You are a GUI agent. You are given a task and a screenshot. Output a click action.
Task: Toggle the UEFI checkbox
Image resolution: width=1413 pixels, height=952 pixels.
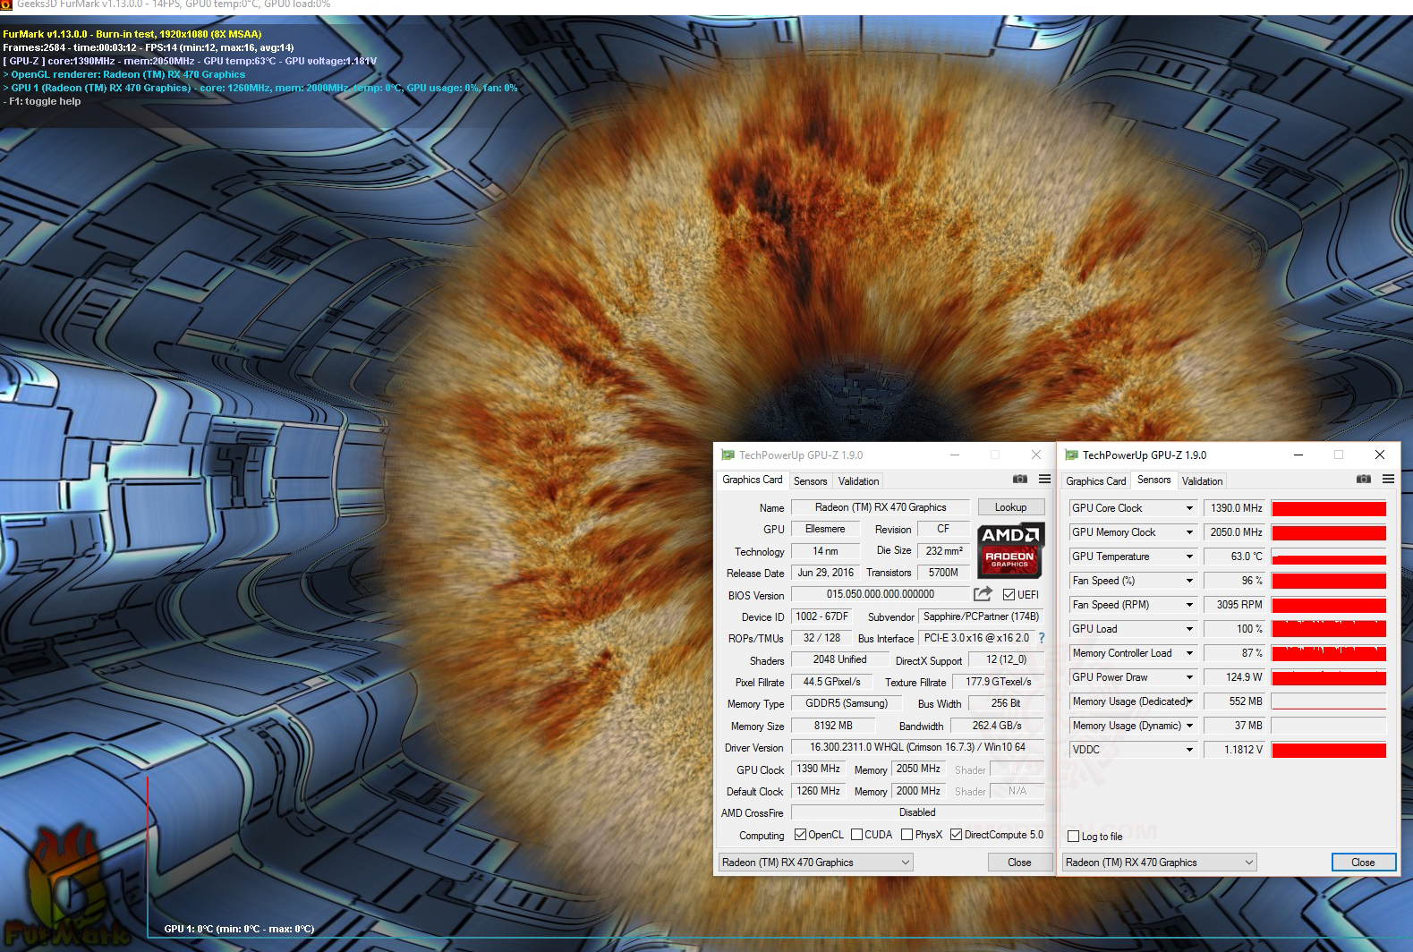coord(1009,595)
